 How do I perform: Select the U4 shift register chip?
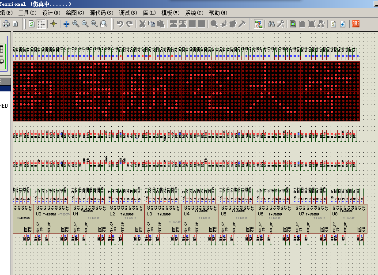[x=200, y=219]
